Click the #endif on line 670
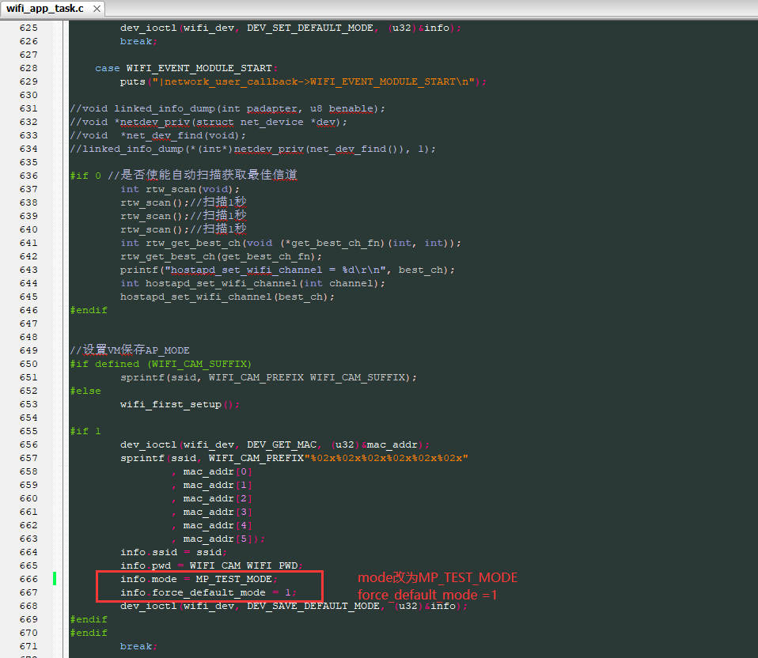The height and width of the screenshot is (658, 758). pyautogui.click(x=89, y=633)
